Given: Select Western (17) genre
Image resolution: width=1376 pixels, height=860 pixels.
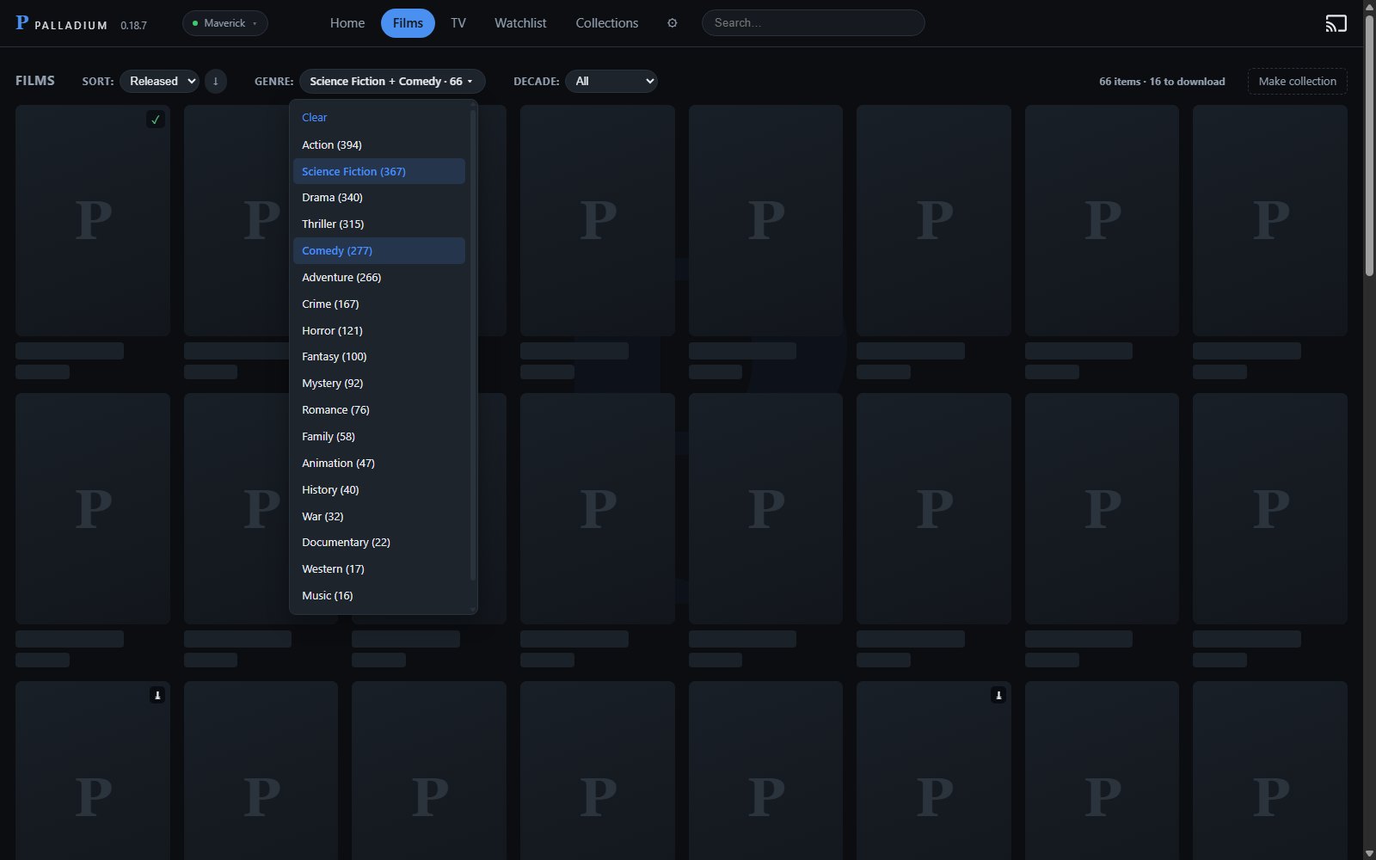Looking at the screenshot, I should click(x=379, y=568).
